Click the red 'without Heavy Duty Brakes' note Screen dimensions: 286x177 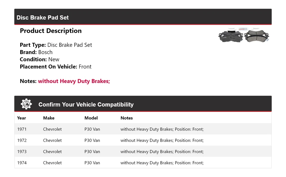pos(74,81)
